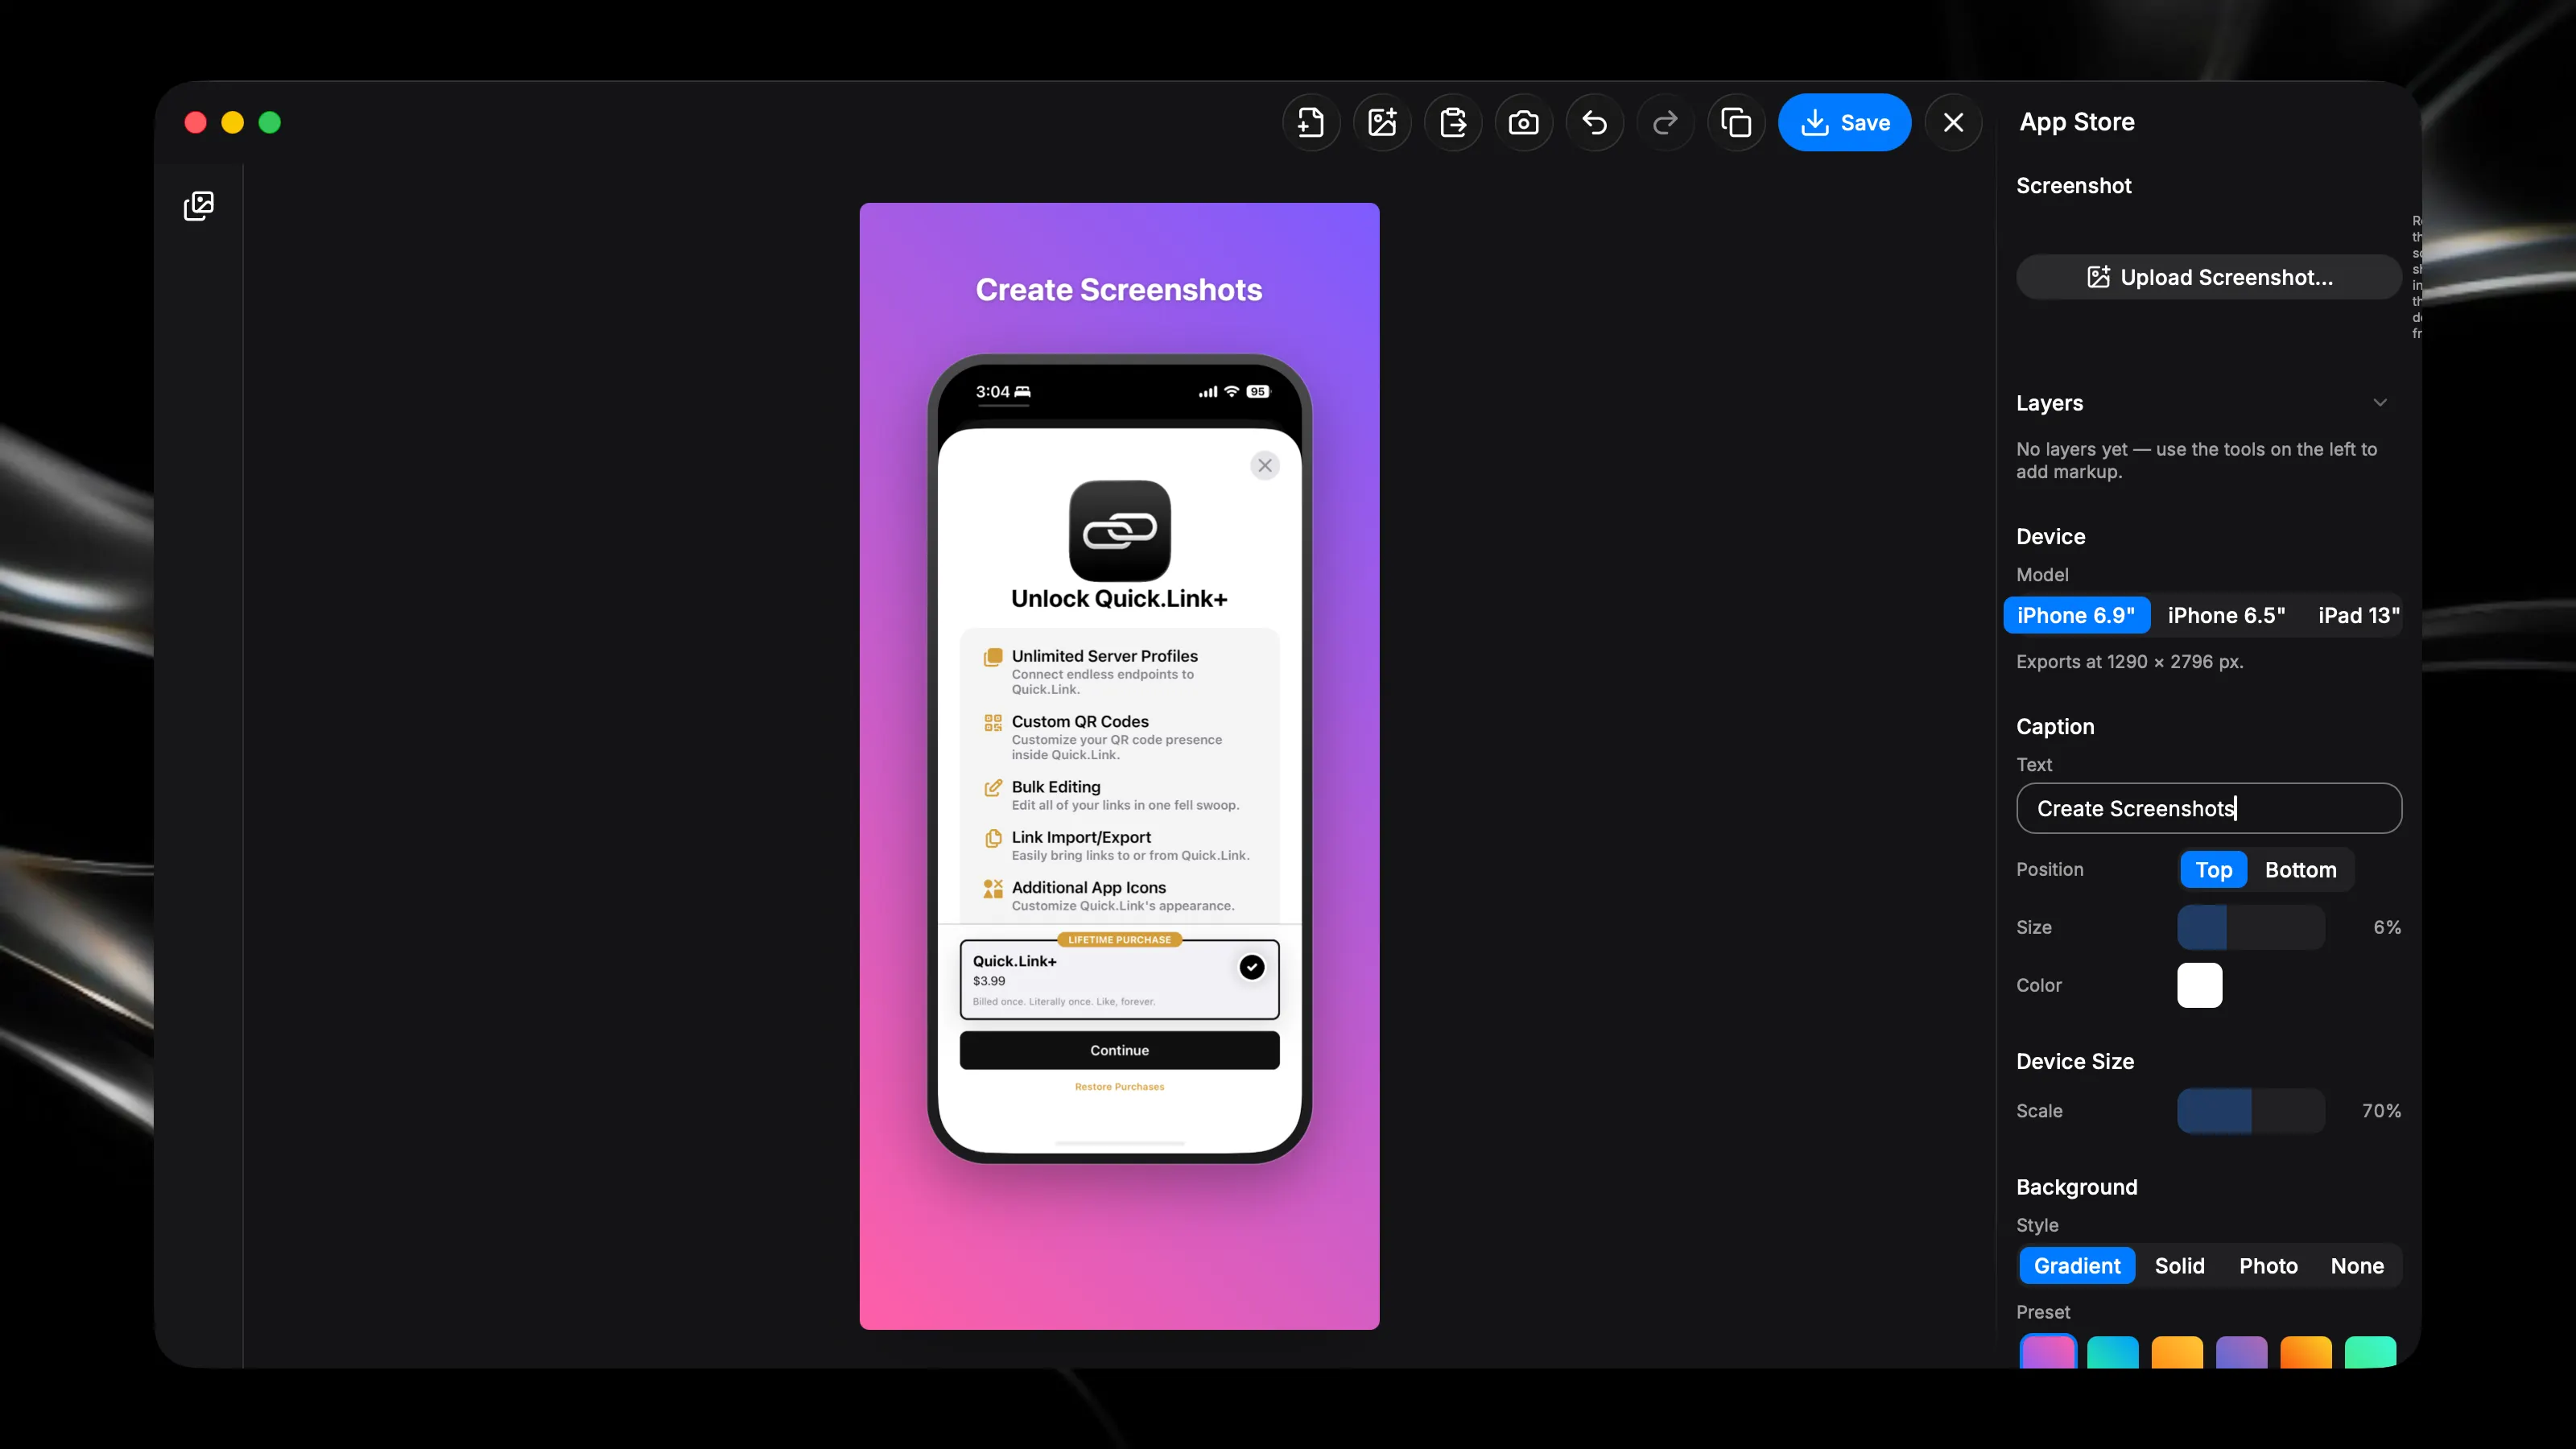Open the image gallery sidebar icon

coord(199,206)
